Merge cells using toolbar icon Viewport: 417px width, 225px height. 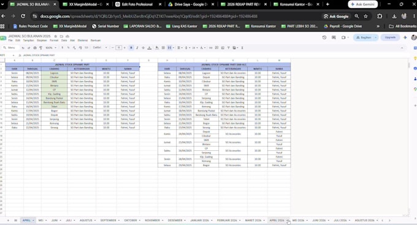pos(169,48)
